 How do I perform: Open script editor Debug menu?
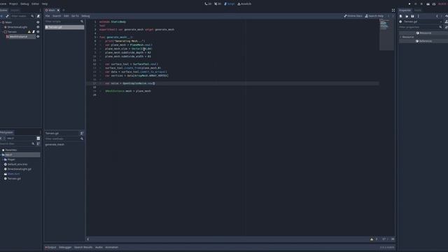85,16
